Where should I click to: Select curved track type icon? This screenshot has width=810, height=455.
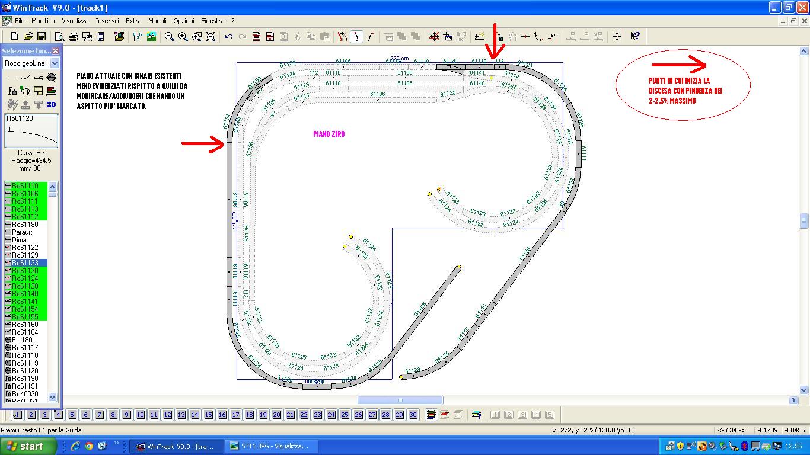tap(25, 78)
